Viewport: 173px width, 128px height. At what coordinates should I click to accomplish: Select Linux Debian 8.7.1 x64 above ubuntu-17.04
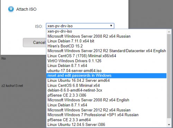(106, 66)
